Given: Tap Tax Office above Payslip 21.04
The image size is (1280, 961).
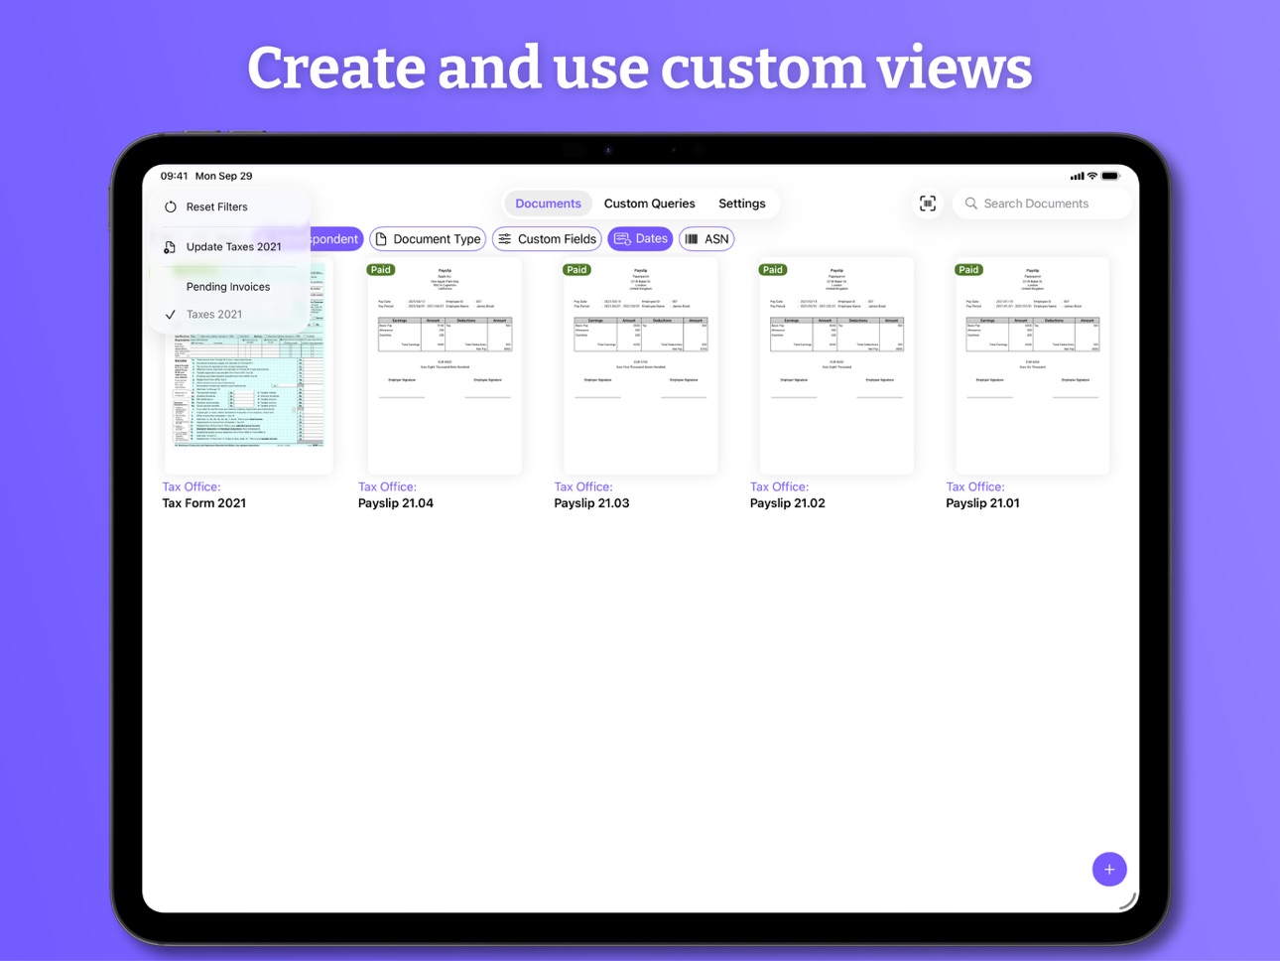Looking at the screenshot, I should (x=388, y=486).
